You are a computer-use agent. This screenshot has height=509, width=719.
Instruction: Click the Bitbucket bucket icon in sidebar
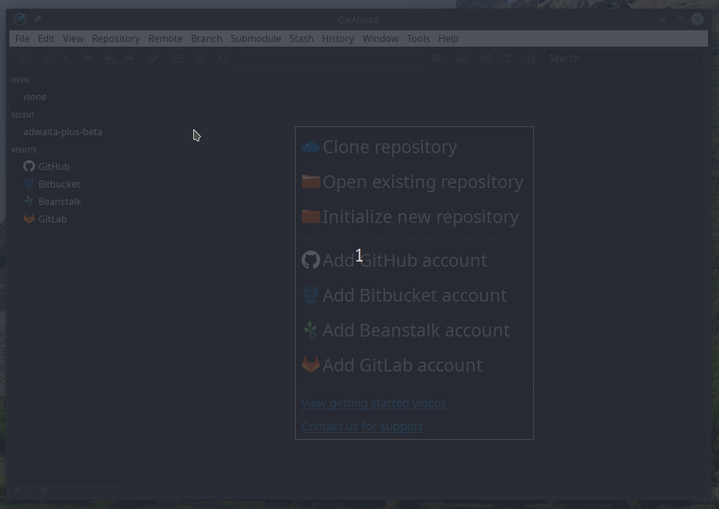[x=29, y=184]
